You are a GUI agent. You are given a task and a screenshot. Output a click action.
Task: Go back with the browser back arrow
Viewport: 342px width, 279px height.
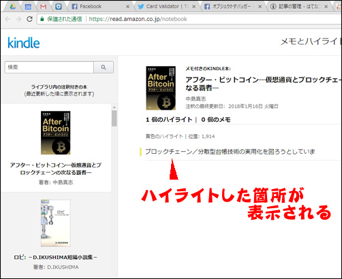pyautogui.click(x=8, y=19)
